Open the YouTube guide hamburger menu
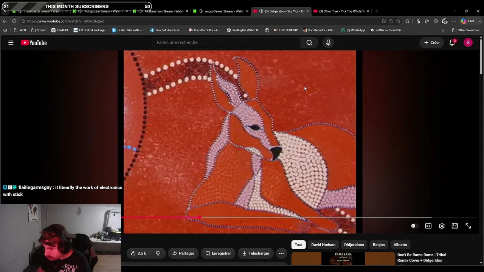This screenshot has height=272, width=484. pos(11,43)
